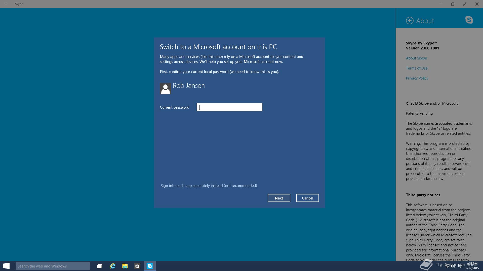Click the volume speaker tray icon
Screen dimensions: 483x271
[453, 266]
